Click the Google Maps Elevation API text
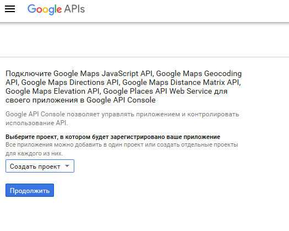Viewport: 289px width, 231px height. 52,91
